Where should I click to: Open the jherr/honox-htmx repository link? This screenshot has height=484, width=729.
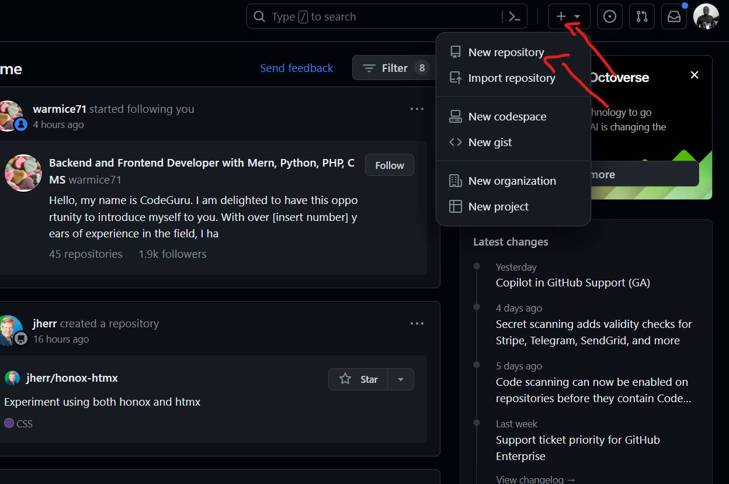click(72, 378)
